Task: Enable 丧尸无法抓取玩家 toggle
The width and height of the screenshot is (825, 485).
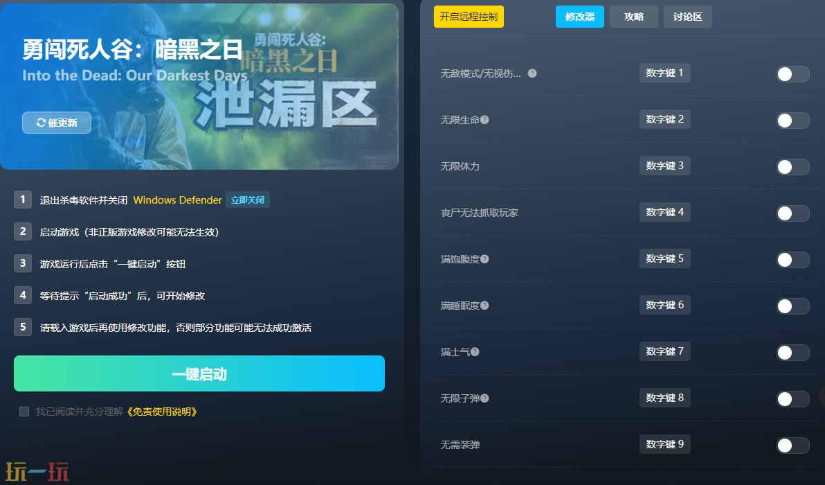Action: 793,213
